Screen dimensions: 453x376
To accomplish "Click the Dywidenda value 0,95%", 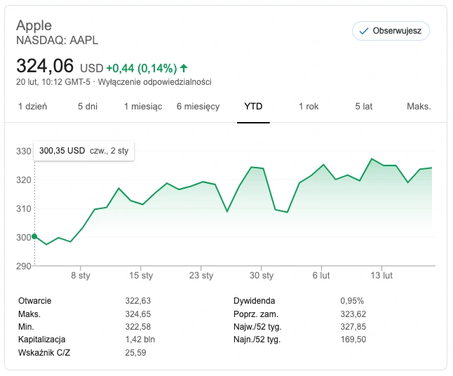I will [352, 301].
